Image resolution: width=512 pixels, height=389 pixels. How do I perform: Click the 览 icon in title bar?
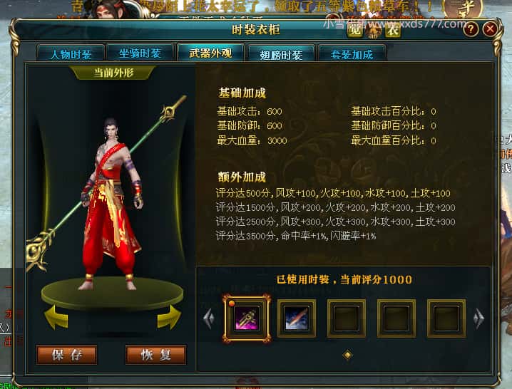[x=354, y=30]
